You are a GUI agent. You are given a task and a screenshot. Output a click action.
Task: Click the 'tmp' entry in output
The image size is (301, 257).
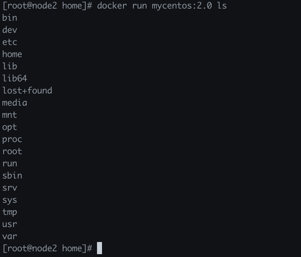coord(10,212)
